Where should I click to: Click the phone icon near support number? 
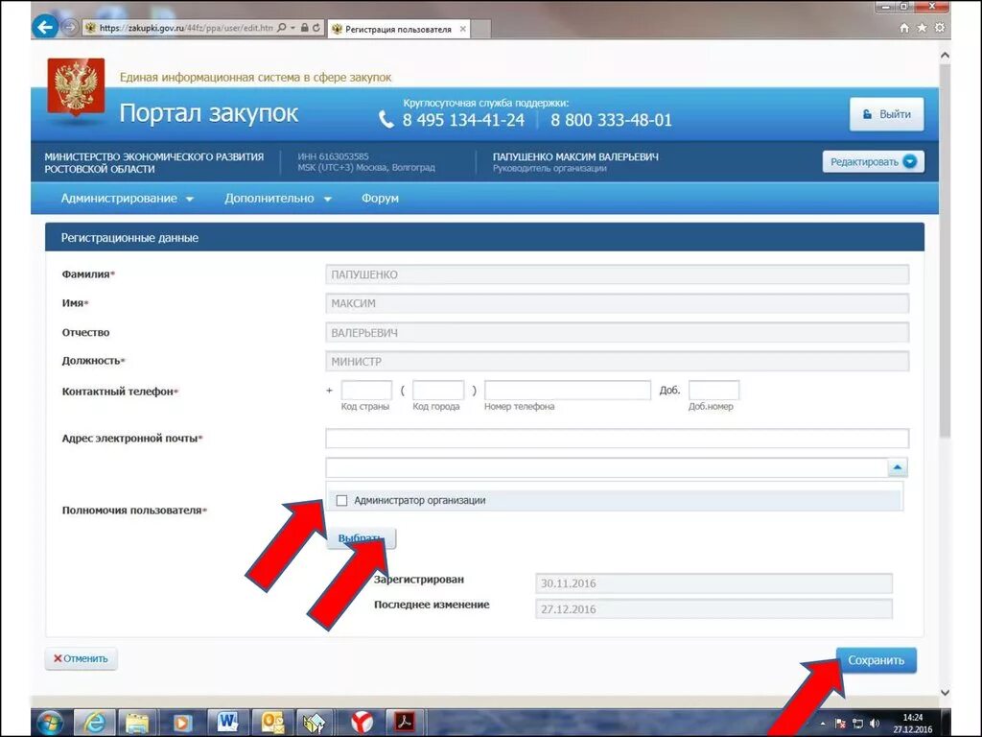pyautogui.click(x=386, y=120)
